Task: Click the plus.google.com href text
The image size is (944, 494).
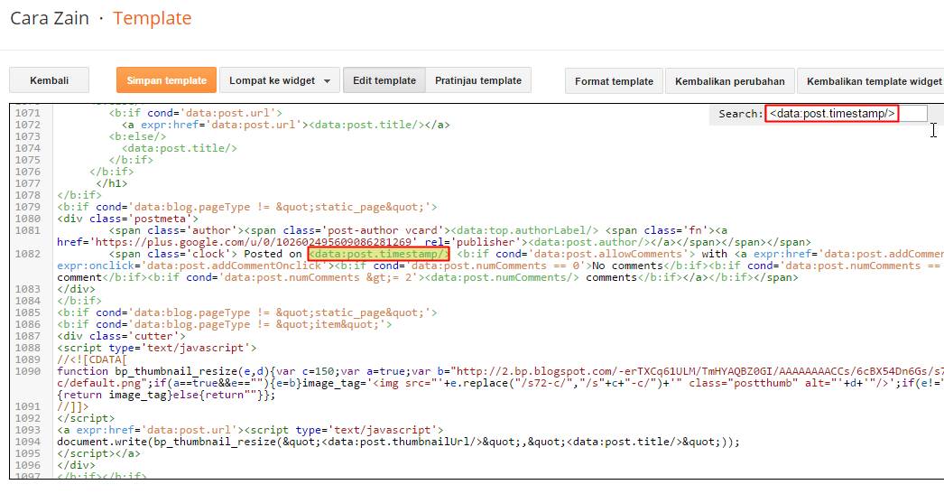Action: click(236, 242)
